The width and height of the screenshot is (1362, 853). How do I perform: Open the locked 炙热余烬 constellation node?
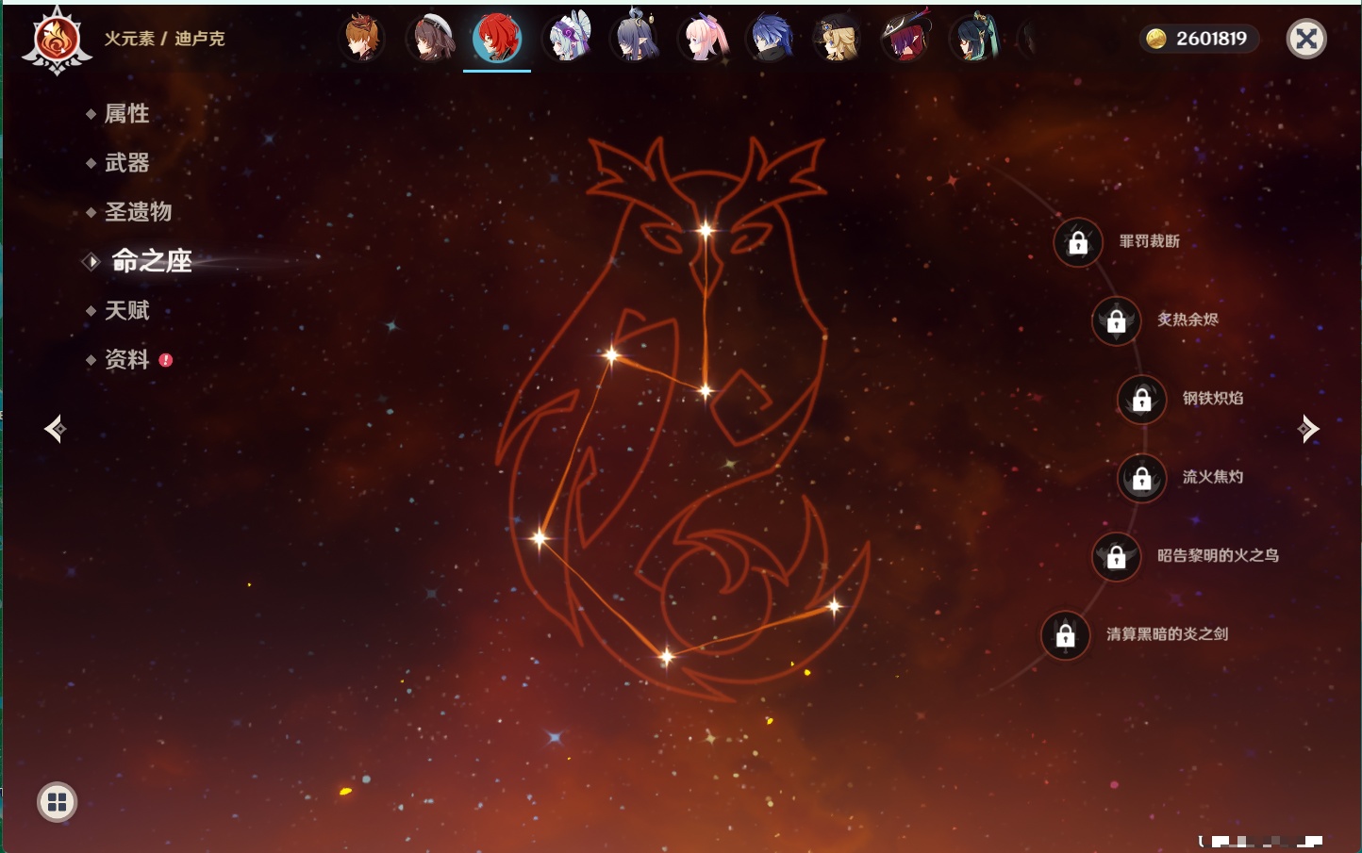(1117, 320)
